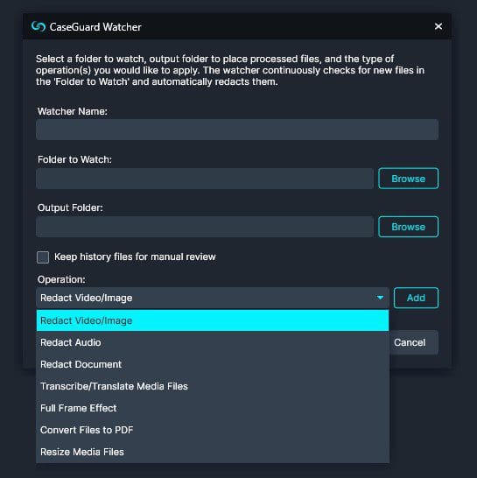
Task: Choose the Redact Audio operation
Action: (x=213, y=342)
